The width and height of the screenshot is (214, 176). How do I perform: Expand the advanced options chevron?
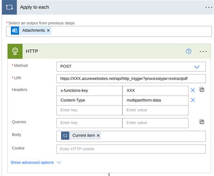(59, 162)
